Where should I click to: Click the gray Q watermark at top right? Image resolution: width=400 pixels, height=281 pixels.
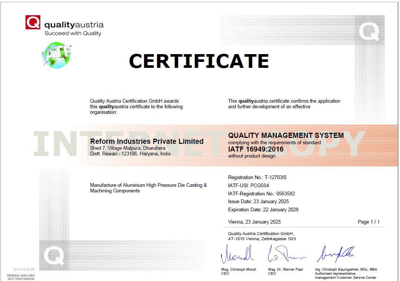pos(369,31)
